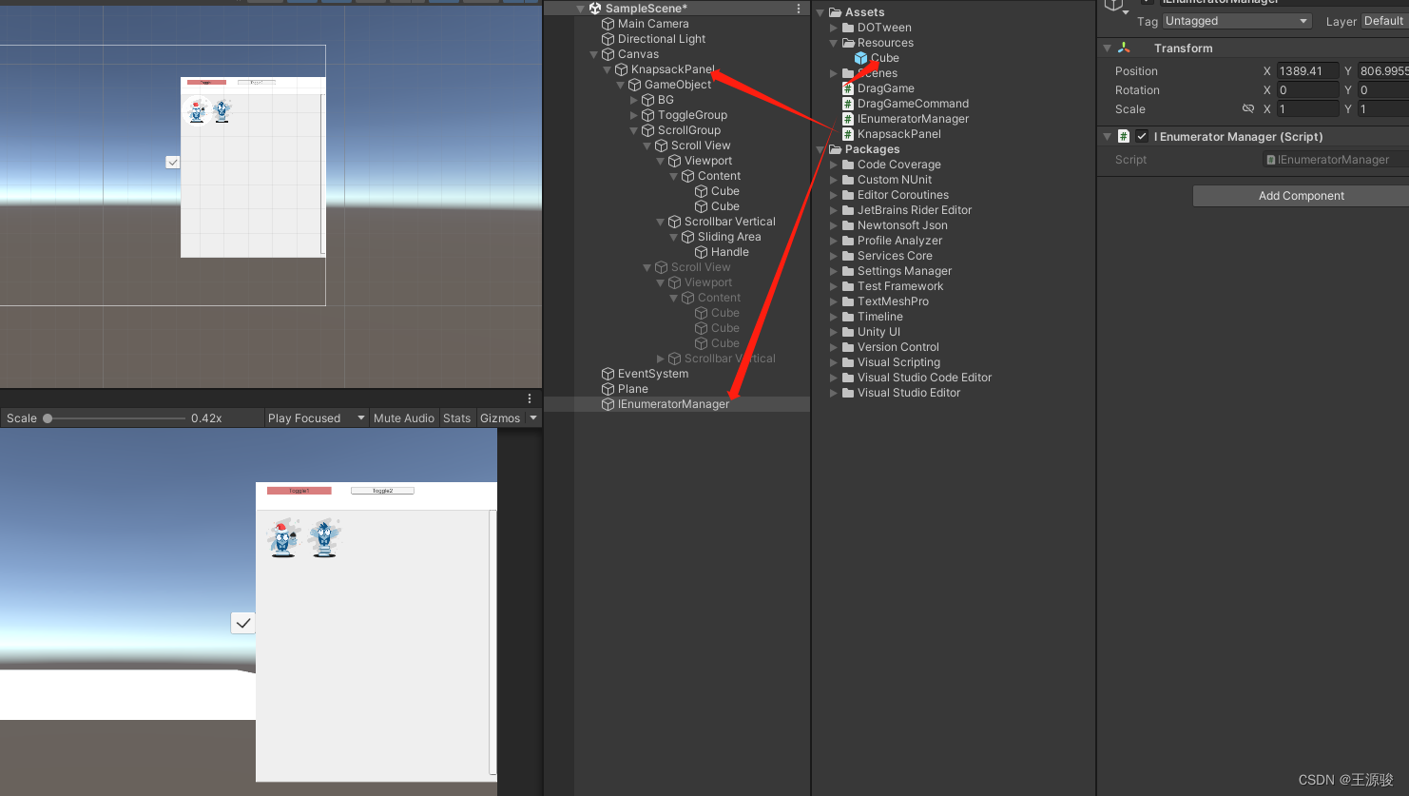Click the EventSystem object icon in Hierarchy
The height and width of the screenshot is (796, 1409).
(x=608, y=374)
